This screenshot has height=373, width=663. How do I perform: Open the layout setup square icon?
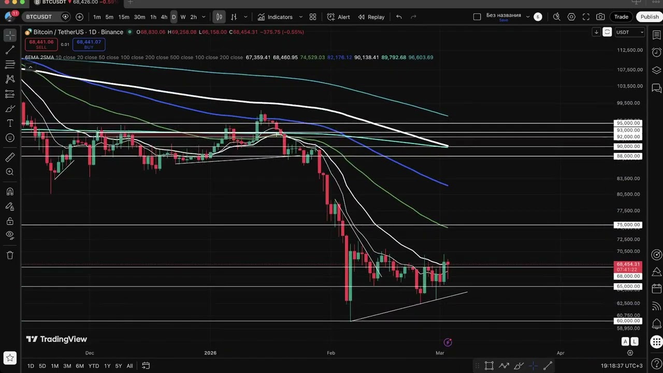477,17
